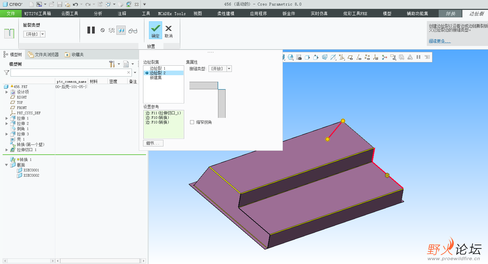Click the greyed icon after graphics toolbar pause

427,57
